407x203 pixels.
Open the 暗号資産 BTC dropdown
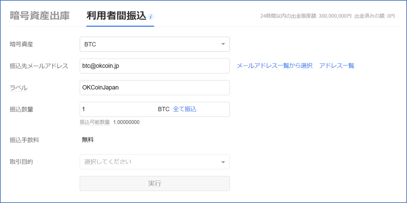pos(155,44)
